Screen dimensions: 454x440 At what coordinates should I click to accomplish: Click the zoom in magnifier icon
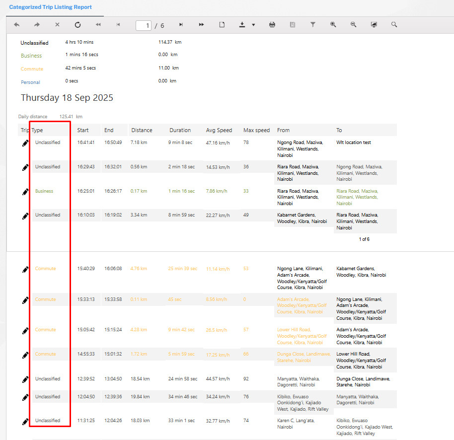click(333, 25)
